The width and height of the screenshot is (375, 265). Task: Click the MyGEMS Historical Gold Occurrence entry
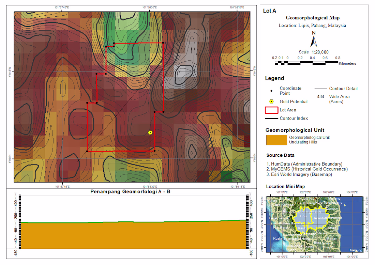pyautogui.click(x=307, y=169)
